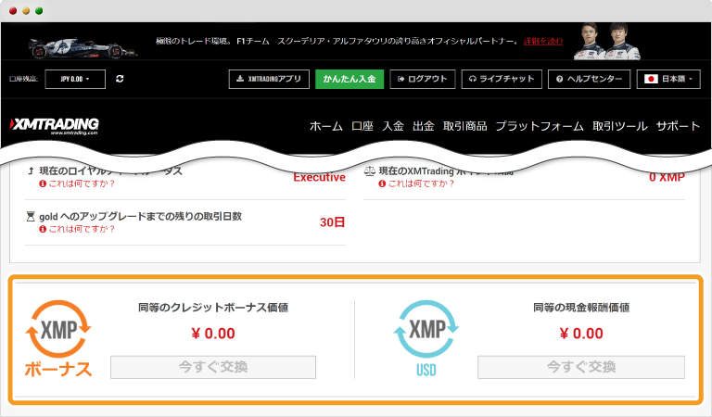The width and height of the screenshot is (712, 417).
Task: Click the ¥ 0.00 cash reward amount
Action: [x=581, y=334]
